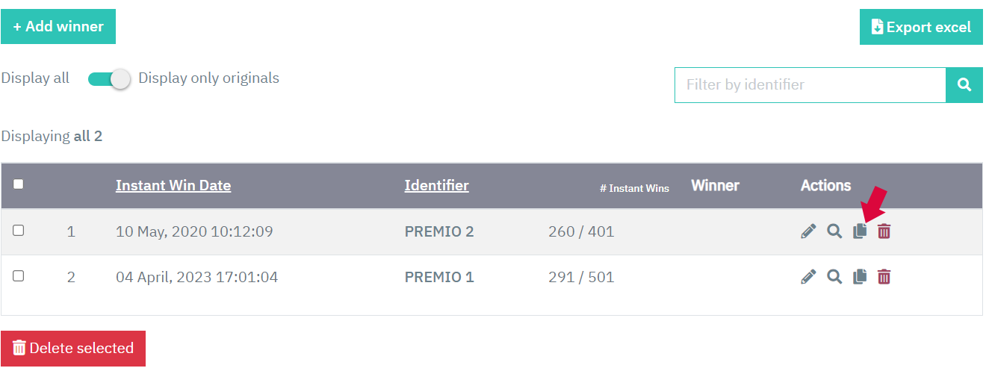Image resolution: width=986 pixels, height=371 pixels.
Task: Duplicate the PREMIO 2 instant win
Action: [860, 231]
